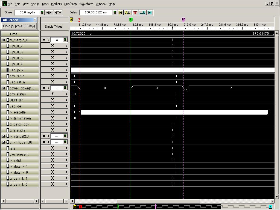The image size is (280, 210).
Task: Open the Delay calculator keypad icon
Action: [115, 13]
